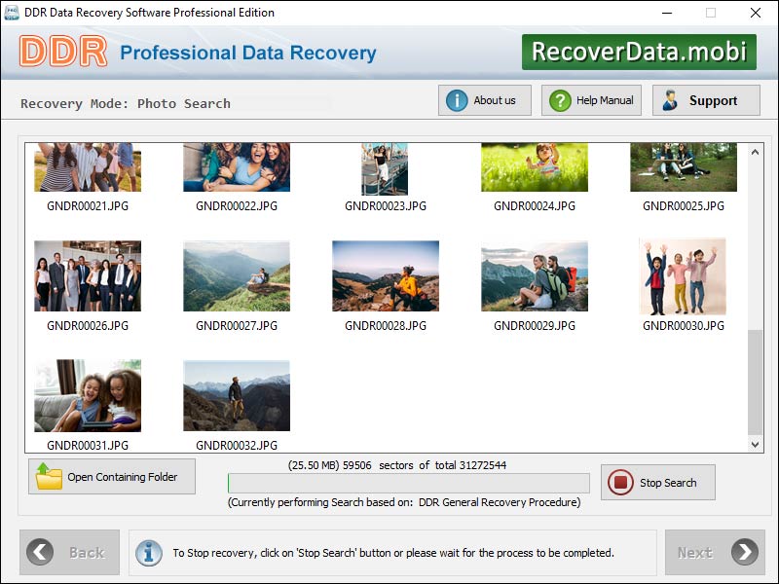Image resolution: width=779 pixels, height=584 pixels.
Task: Click the Back left arrow icon
Action: pos(40,552)
